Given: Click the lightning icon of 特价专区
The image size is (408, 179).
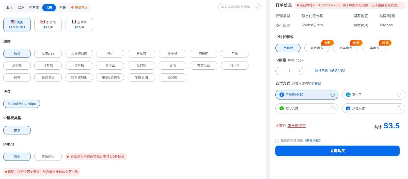Looking at the screenshot, I should [x=72, y=8].
